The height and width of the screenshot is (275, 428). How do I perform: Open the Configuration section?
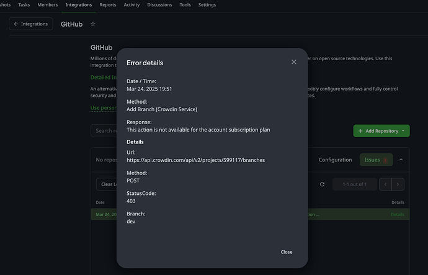pos(335,160)
